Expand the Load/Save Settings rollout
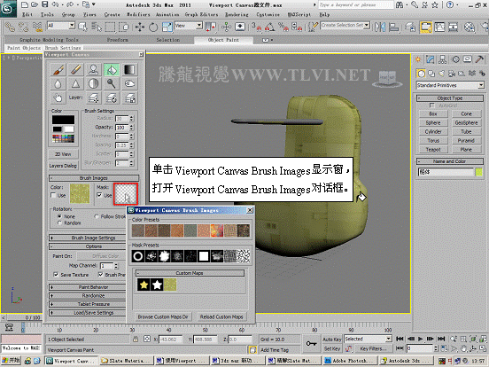This screenshot has width=489, height=367. (88, 312)
